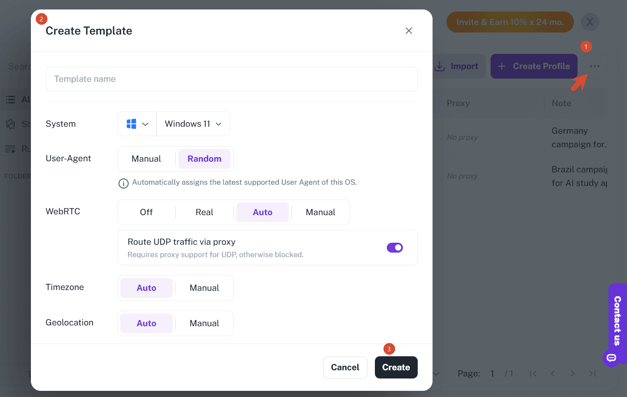
Task: Select Auto for Geolocation
Action: point(146,323)
